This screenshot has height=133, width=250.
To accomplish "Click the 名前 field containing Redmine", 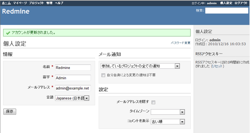I will coord(73,67).
